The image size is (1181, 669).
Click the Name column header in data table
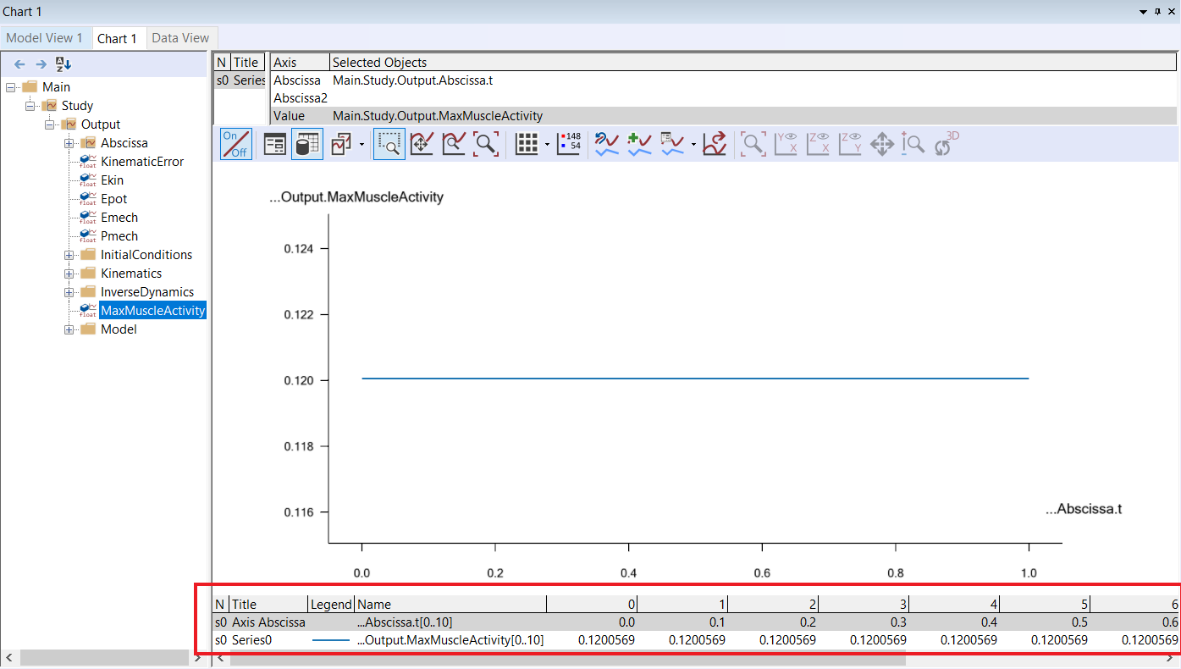pyautogui.click(x=450, y=605)
